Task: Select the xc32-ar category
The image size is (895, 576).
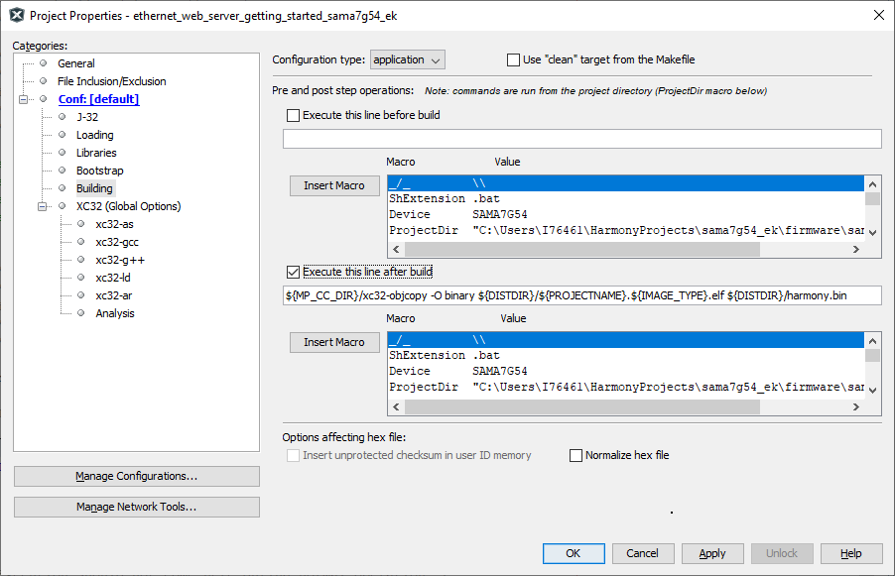Action: [x=113, y=295]
